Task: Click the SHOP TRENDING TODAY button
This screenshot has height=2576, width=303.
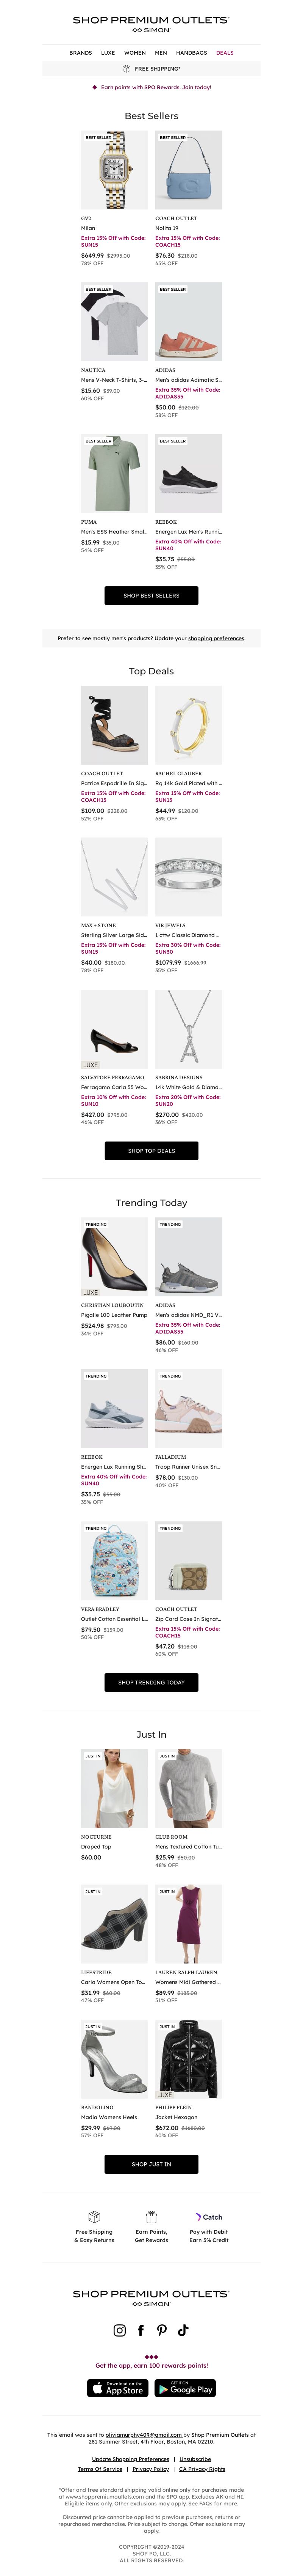Action: click(x=151, y=1682)
